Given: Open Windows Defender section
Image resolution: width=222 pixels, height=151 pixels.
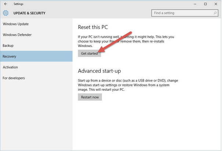Looking at the screenshot, I should pyautogui.click(x=36, y=35).
